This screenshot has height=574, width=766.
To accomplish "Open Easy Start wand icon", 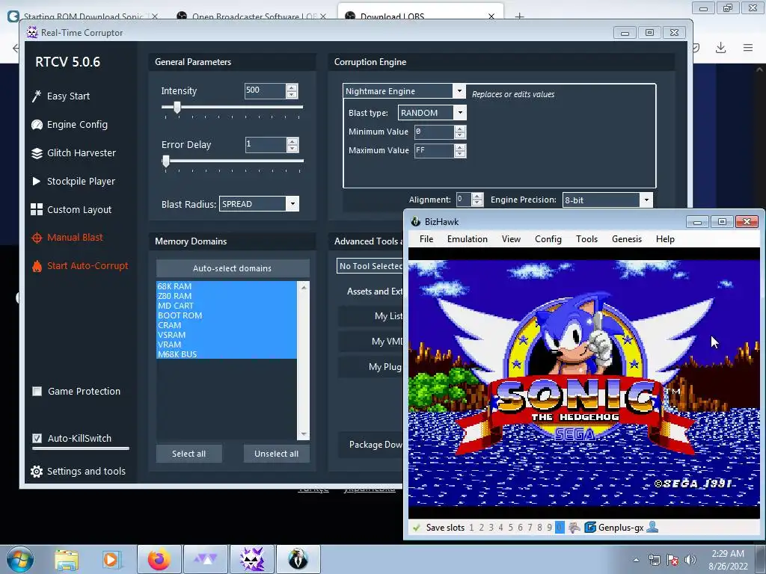I will pos(36,96).
